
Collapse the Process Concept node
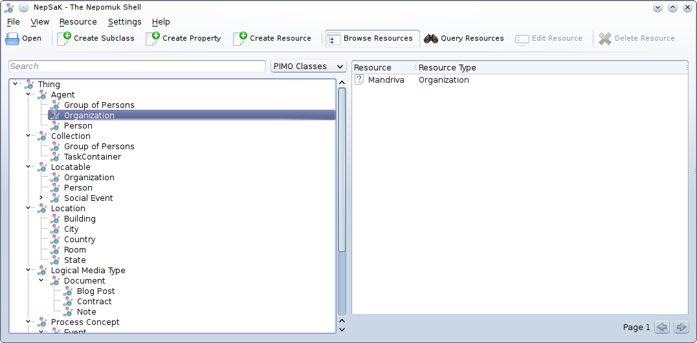click(x=28, y=321)
